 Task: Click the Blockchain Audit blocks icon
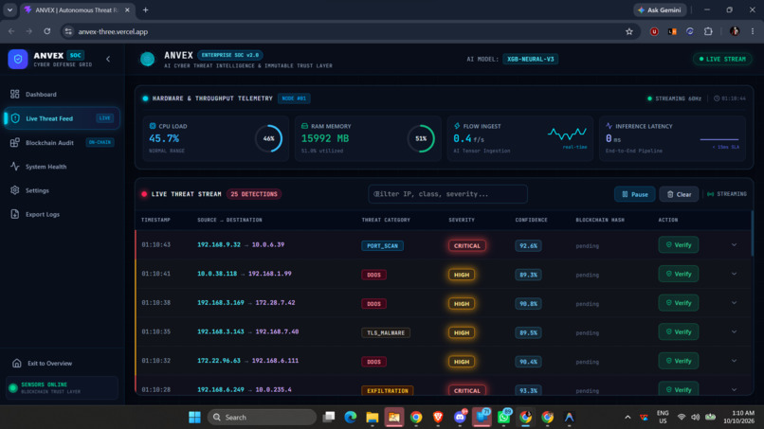pos(15,142)
